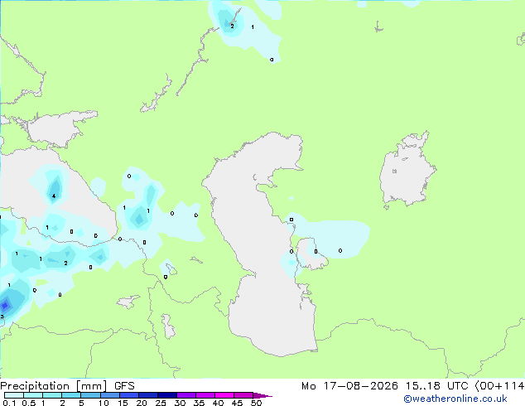Select the dark blue 25 mm legend swatch
This screenshot has height=406, width=525.
(x=167, y=395)
